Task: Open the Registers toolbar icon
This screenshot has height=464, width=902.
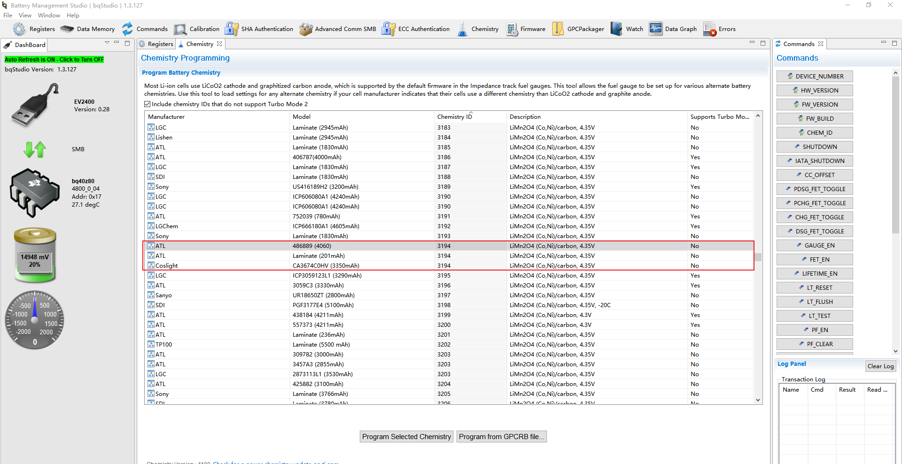Action: pos(19,29)
